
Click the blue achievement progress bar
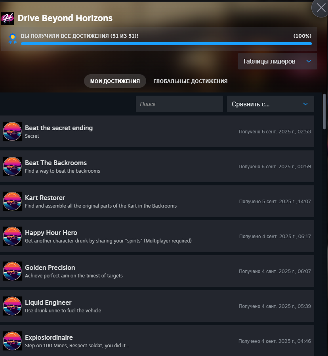(x=166, y=44)
